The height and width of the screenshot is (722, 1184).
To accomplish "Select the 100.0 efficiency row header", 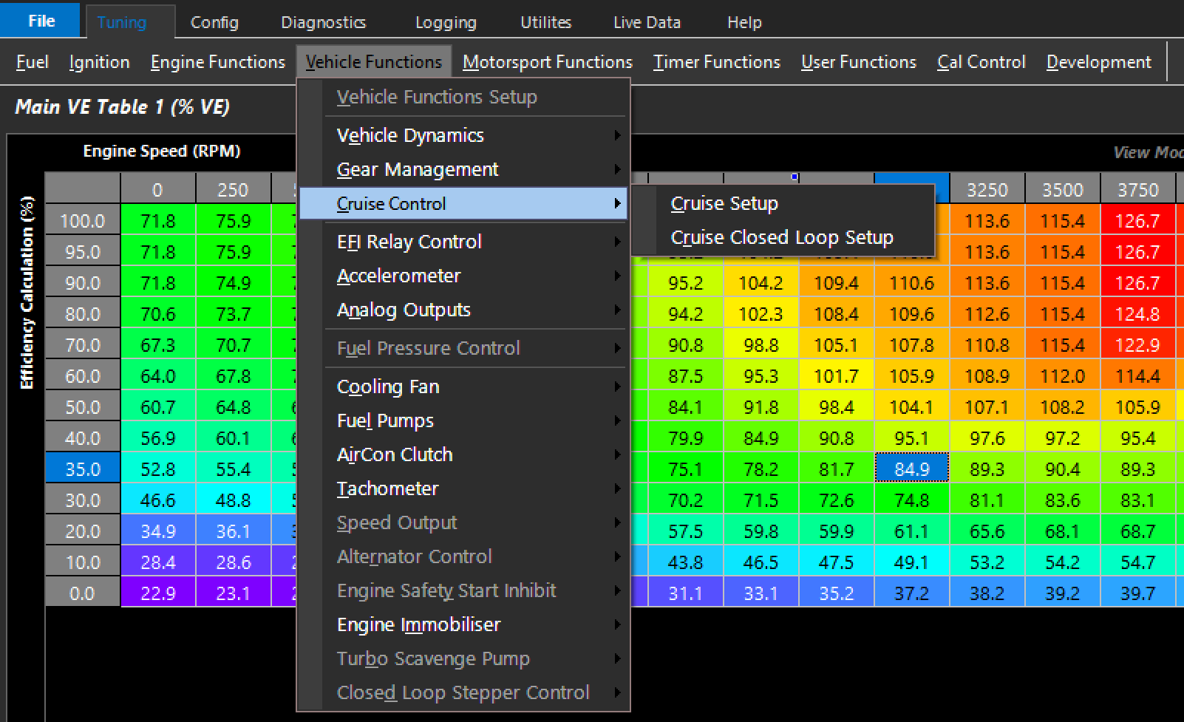I will tap(82, 220).
